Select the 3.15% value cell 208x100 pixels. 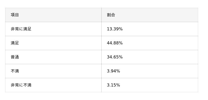pyautogui.click(x=113, y=85)
